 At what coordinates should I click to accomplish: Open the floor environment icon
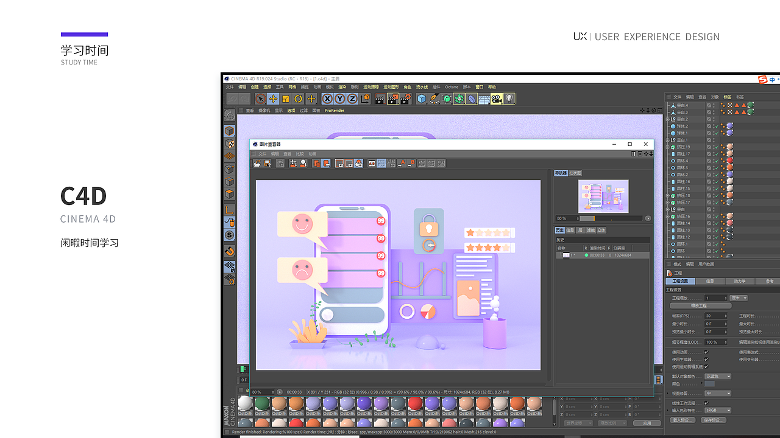pyautogui.click(x=484, y=99)
